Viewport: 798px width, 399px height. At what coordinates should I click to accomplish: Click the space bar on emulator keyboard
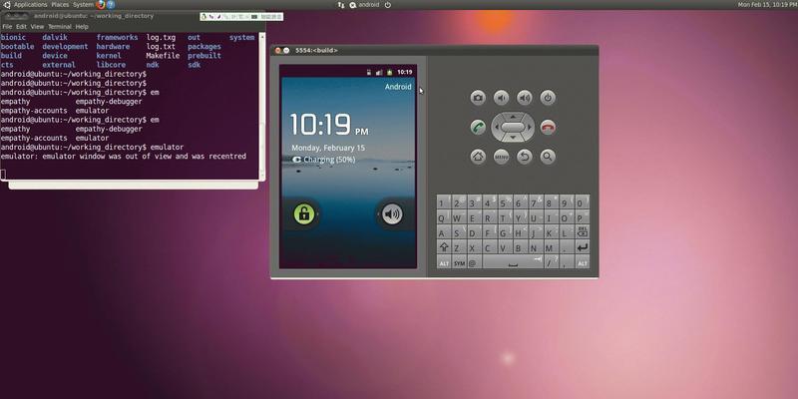[513, 262]
